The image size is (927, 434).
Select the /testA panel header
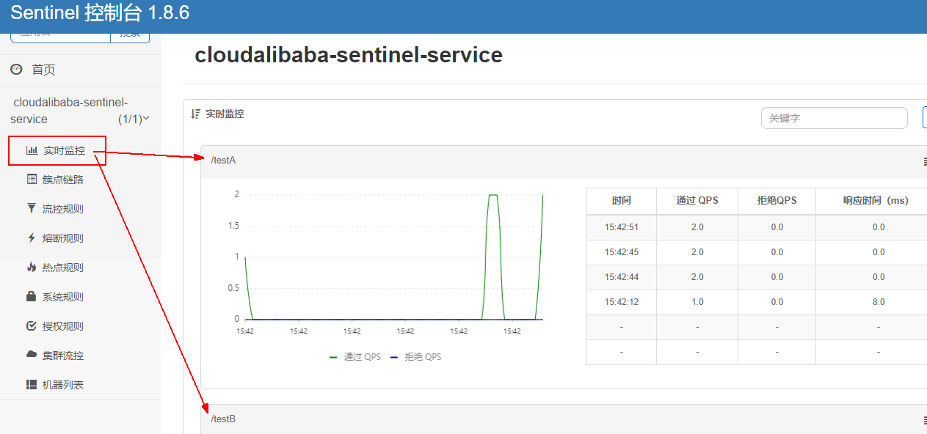564,161
